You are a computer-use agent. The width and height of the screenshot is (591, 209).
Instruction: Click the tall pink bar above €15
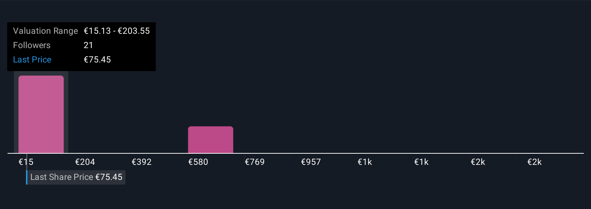pyautogui.click(x=41, y=114)
